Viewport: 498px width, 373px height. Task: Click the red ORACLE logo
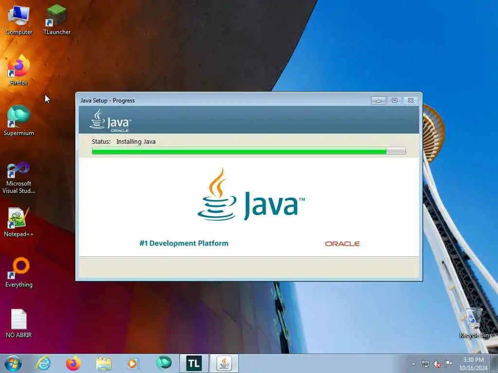342,244
